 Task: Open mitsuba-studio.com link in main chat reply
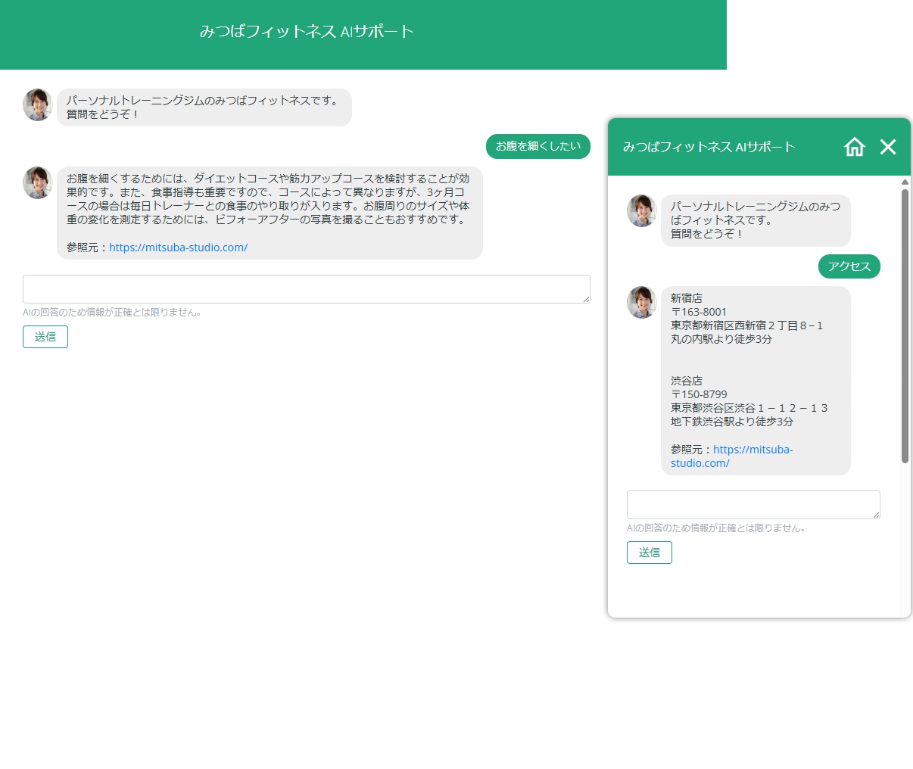click(178, 248)
